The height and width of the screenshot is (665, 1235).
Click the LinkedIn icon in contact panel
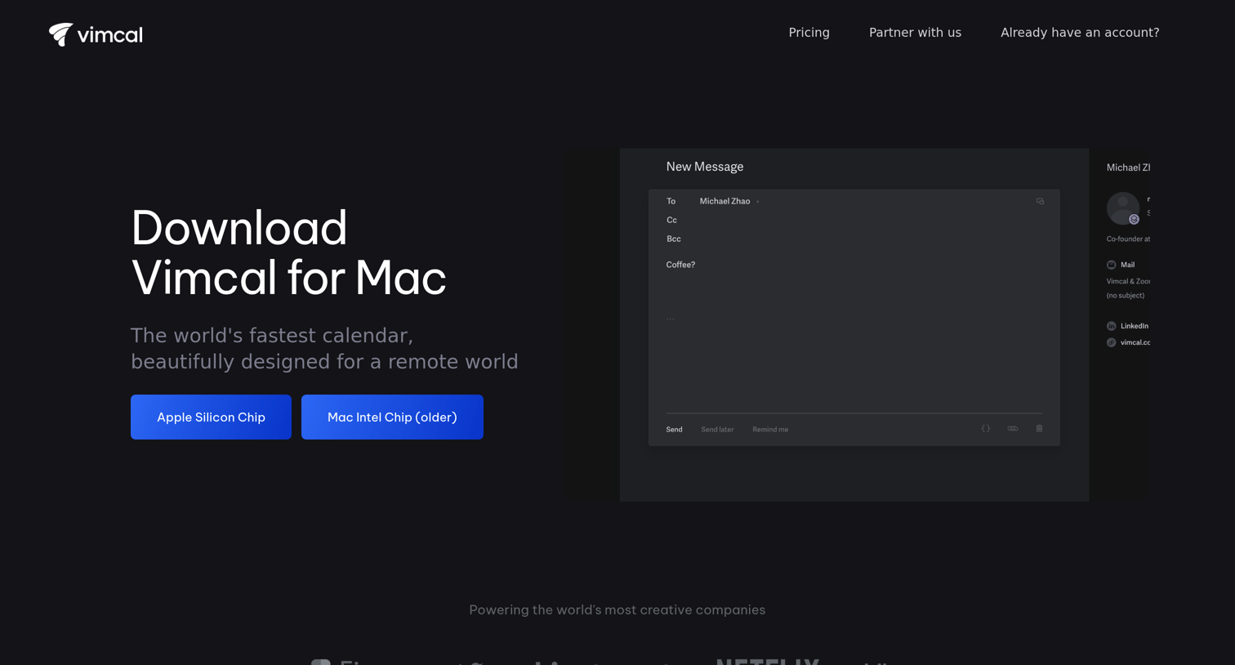pyautogui.click(x=1111, y=326)
